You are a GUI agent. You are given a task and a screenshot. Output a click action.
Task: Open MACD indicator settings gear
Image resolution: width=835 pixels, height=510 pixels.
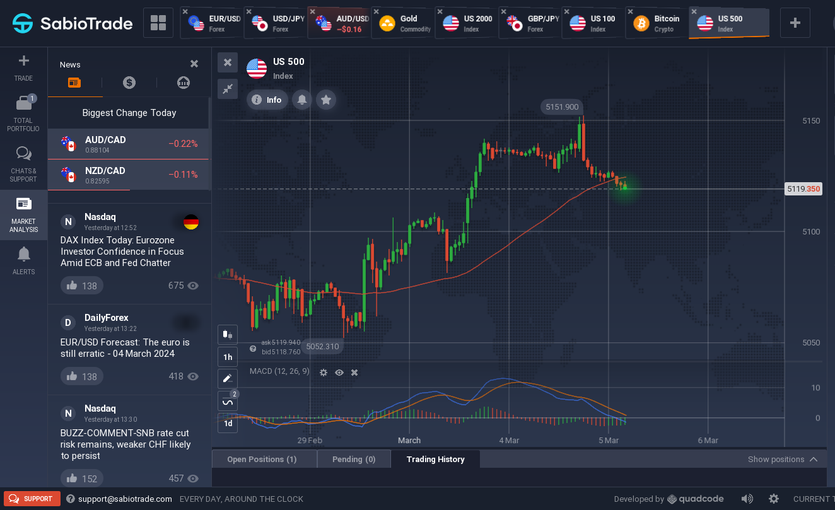324,373
